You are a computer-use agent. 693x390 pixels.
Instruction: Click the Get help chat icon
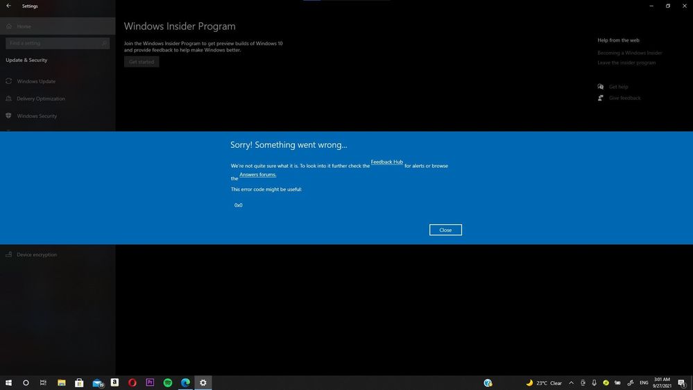click(601, 87)
